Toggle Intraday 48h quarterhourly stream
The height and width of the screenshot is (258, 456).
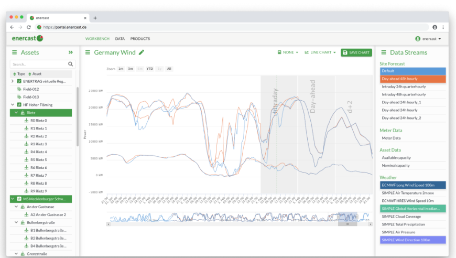click(412, 94)
